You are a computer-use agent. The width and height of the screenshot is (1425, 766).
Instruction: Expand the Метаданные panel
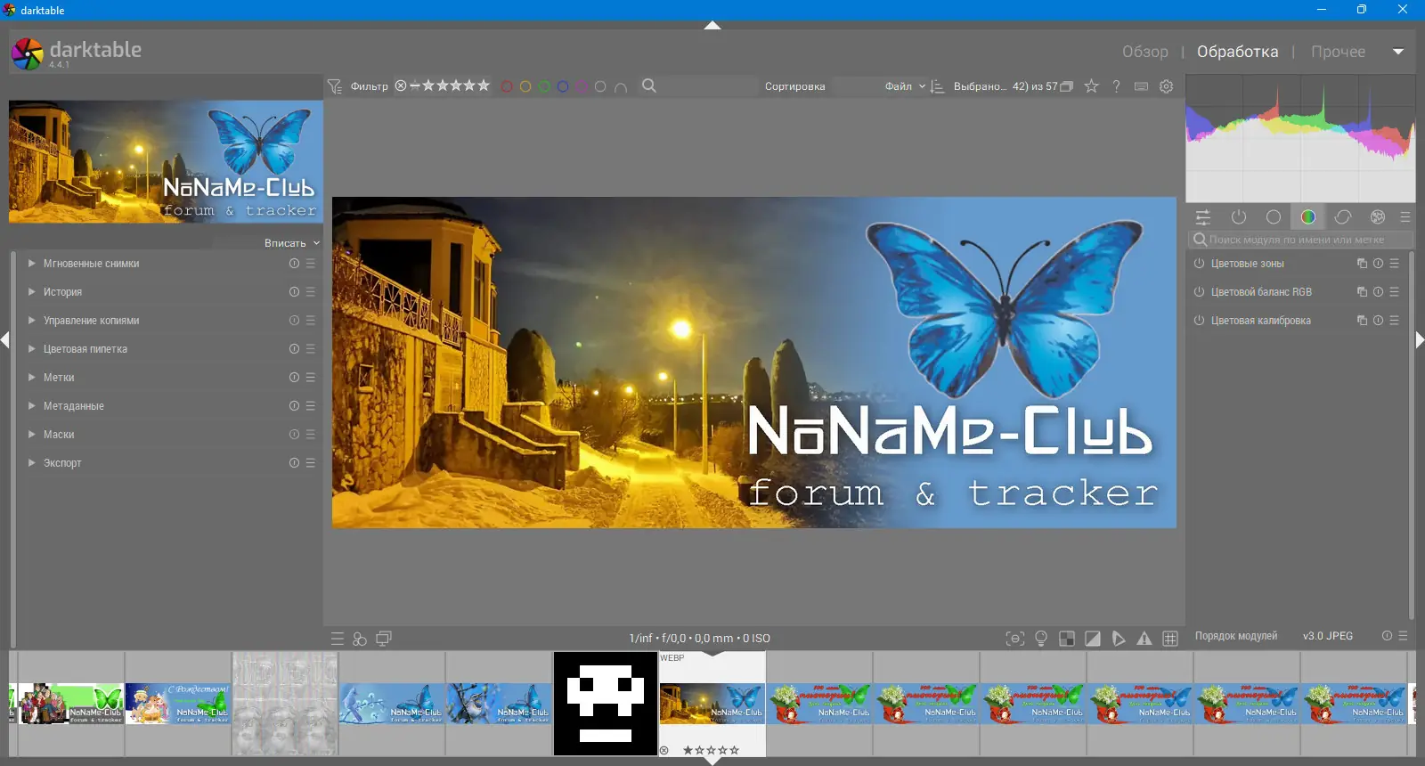coord(32,406)
